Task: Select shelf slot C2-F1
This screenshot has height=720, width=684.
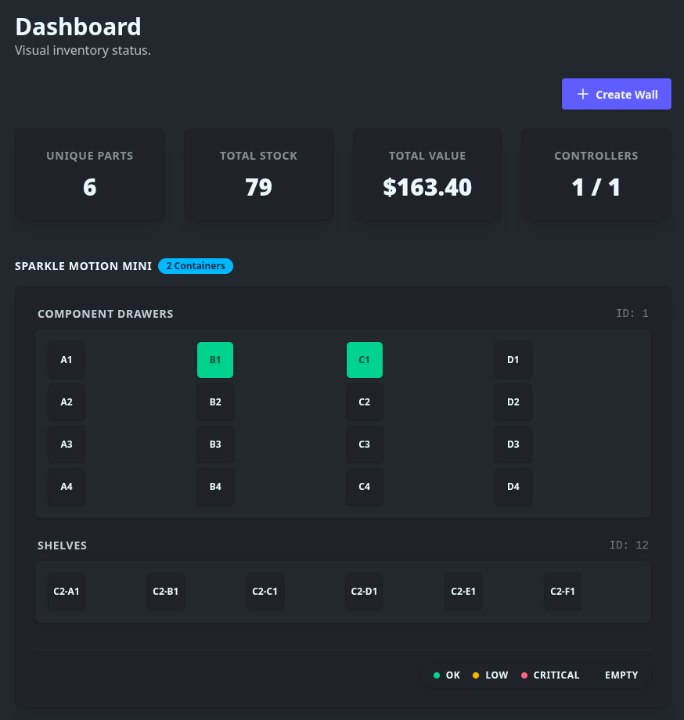Action: click(563, 592)
